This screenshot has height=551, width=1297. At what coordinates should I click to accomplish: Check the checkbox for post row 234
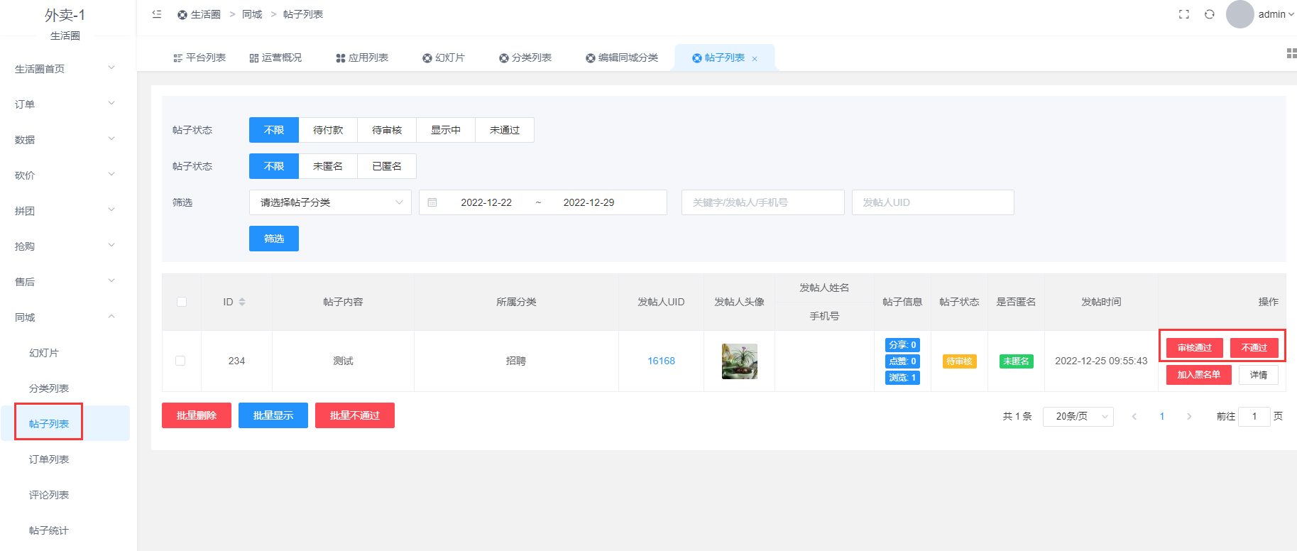click(180, 361)
